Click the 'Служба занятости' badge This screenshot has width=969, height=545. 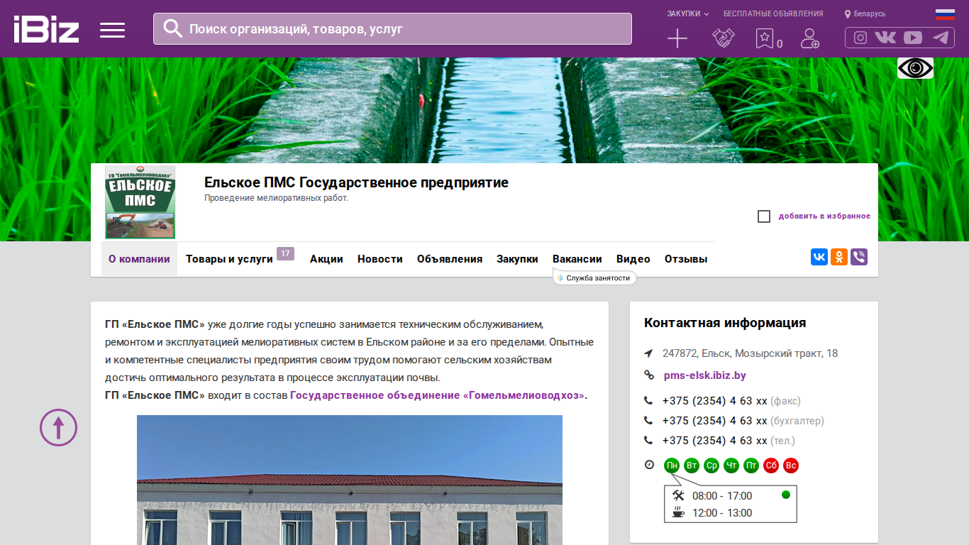click(594, 278)
